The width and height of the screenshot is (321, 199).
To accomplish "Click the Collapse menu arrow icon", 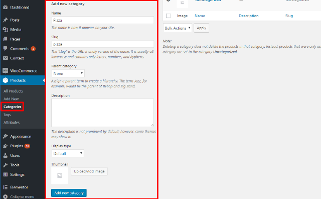I will coord(6,196).
